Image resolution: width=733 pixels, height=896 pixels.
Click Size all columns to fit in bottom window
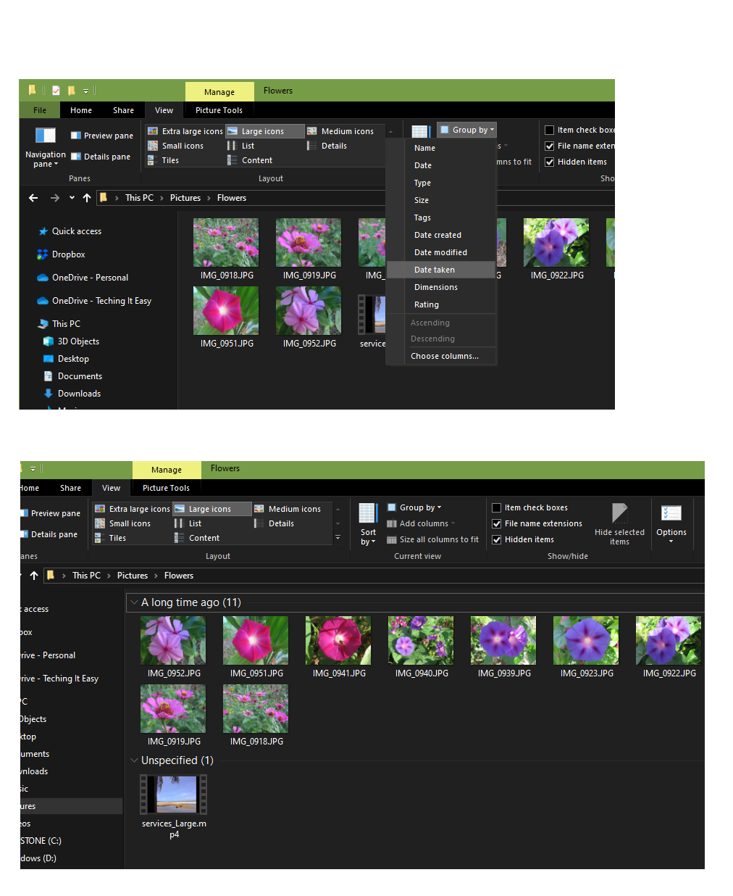click(432, 539)
